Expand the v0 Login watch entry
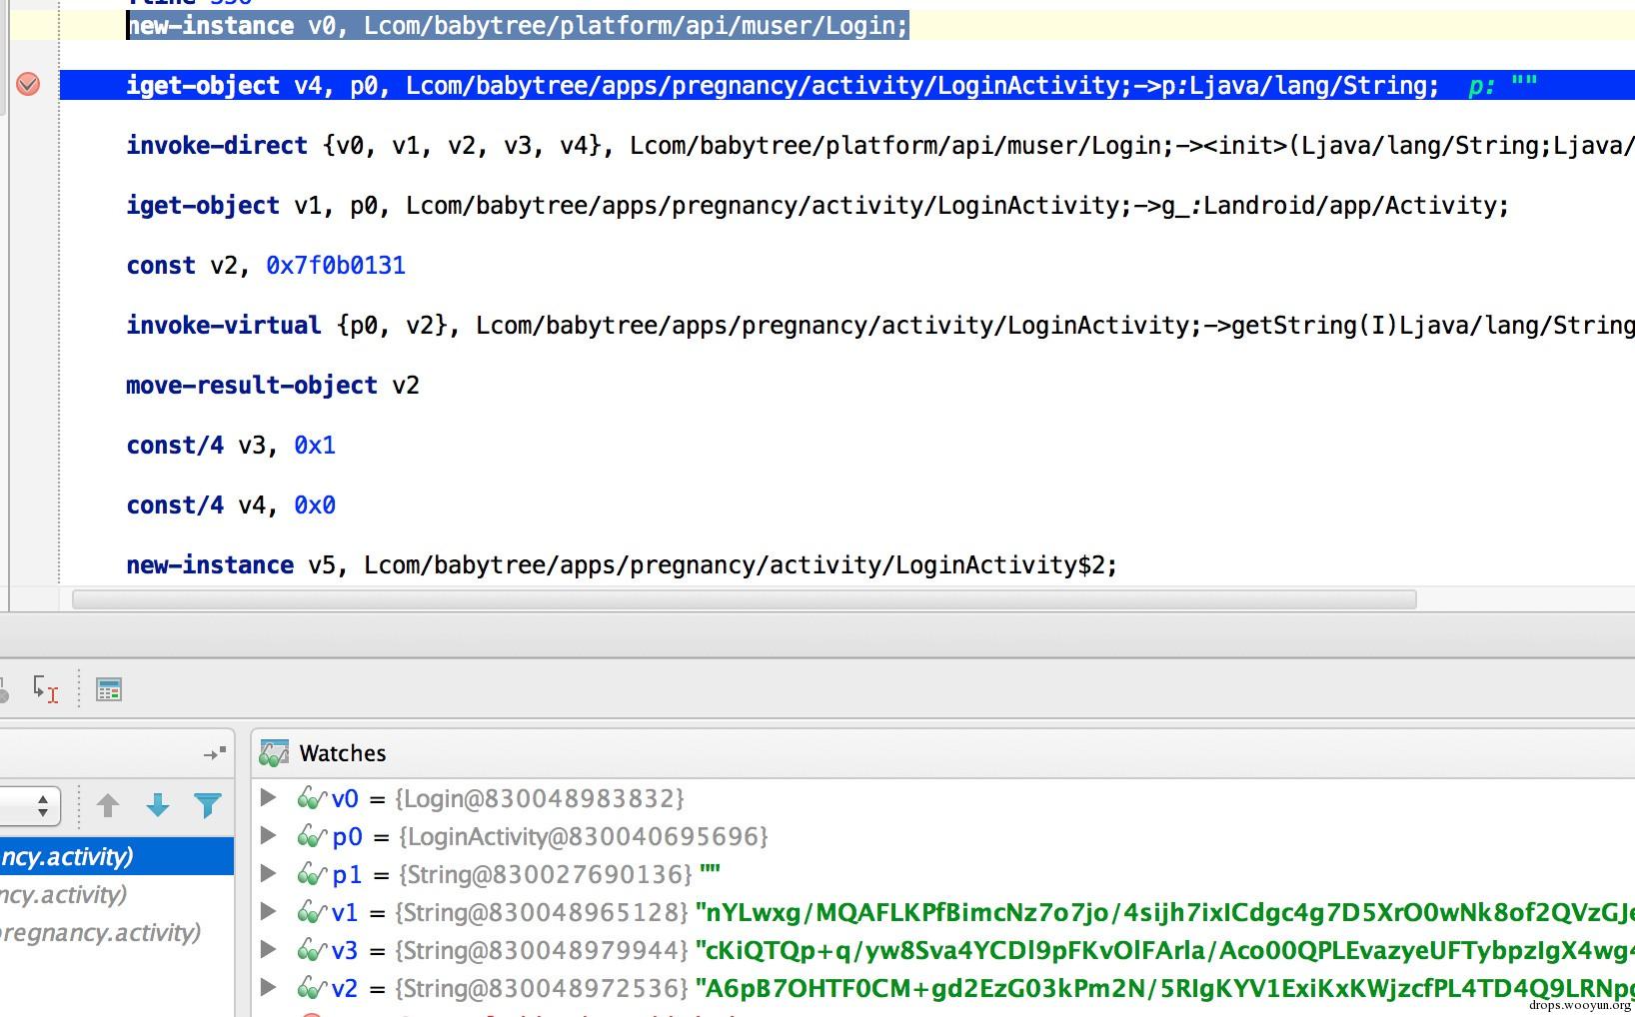1635x1017 pixels. (x=268, y=797)
